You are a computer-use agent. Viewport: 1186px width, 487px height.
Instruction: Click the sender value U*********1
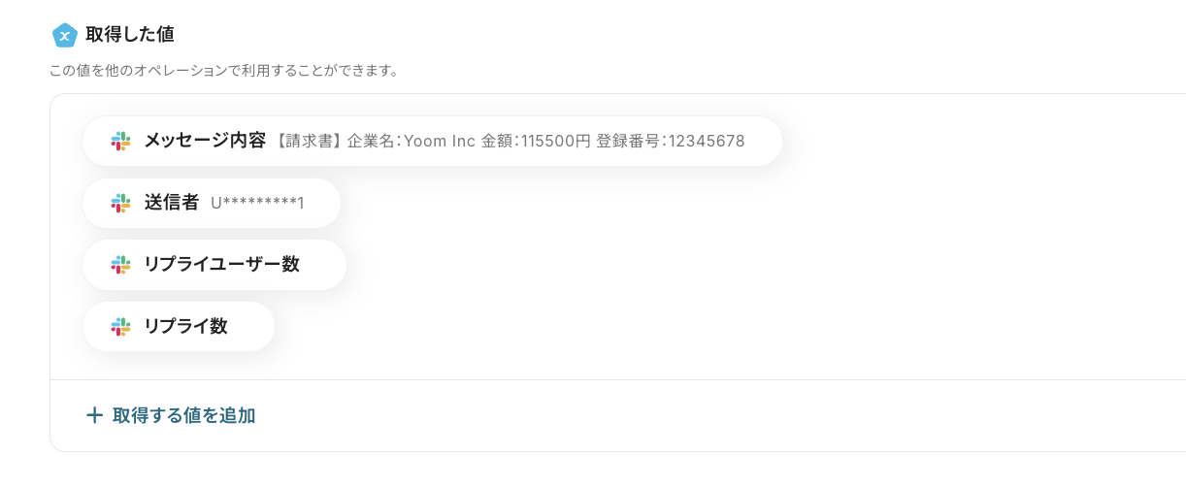click(x=257, y=203)
